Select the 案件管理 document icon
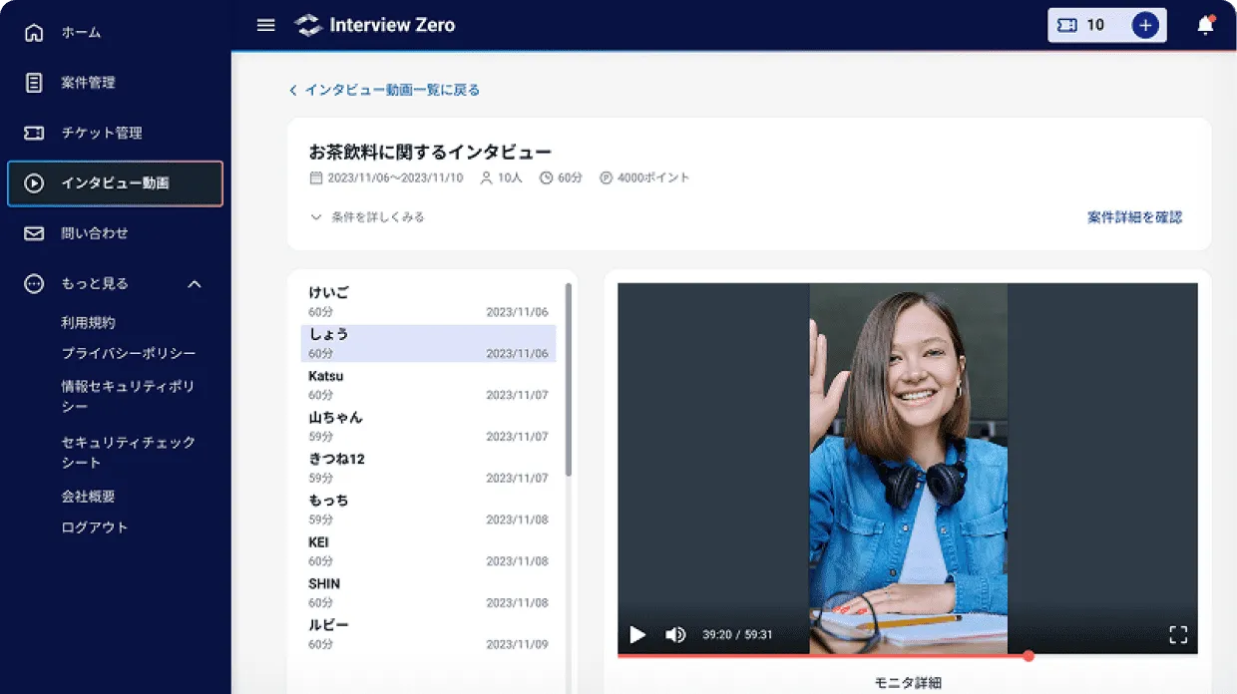 (34, 82)
